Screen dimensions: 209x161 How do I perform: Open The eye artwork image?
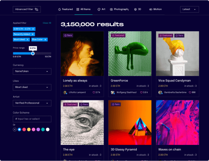[82, 122]
